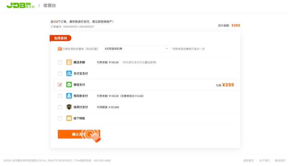Click the JDB logo in header
This screenshot has height=166, width=288.
point(20,5)
